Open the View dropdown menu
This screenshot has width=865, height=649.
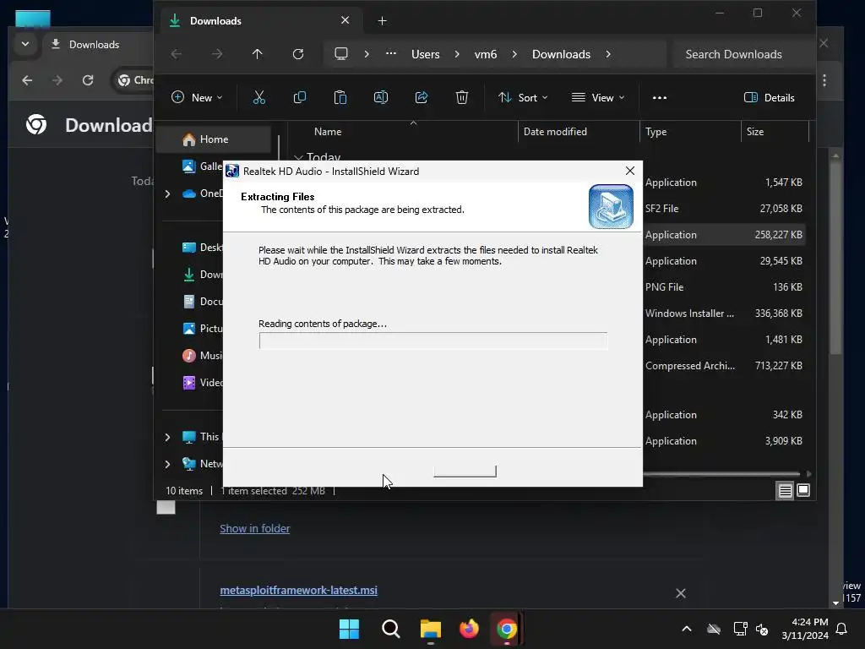click(598, 98)
